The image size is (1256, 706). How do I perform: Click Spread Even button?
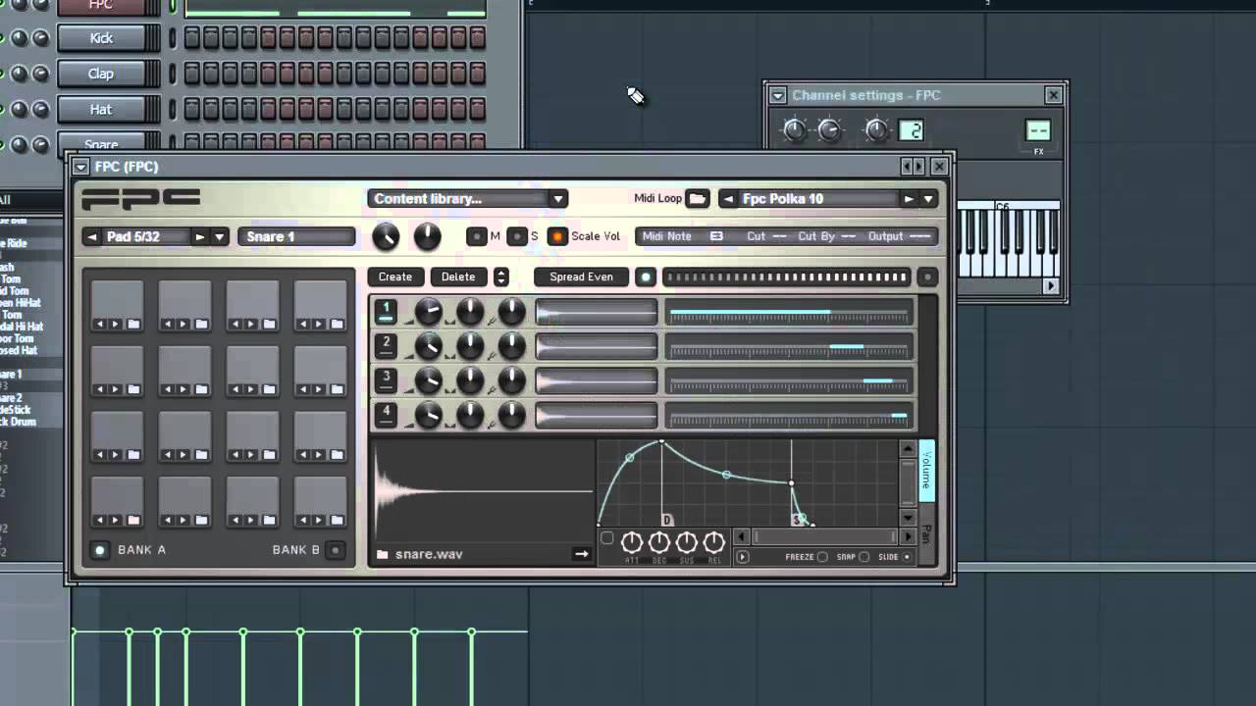(581, 277)
